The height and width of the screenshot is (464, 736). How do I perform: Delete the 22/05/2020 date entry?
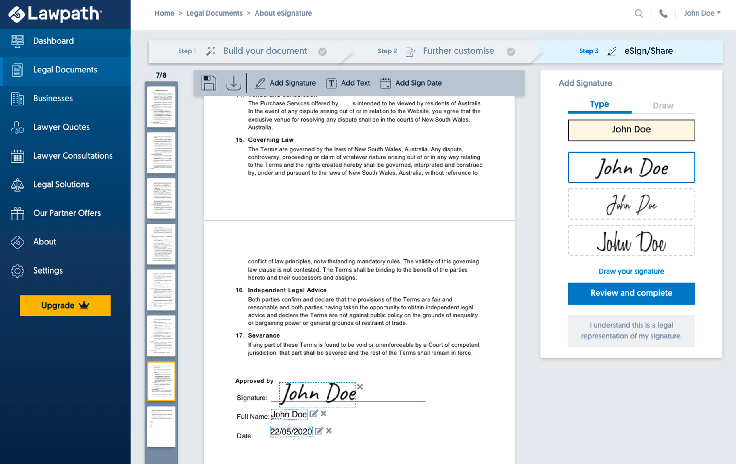click(329, 431)
